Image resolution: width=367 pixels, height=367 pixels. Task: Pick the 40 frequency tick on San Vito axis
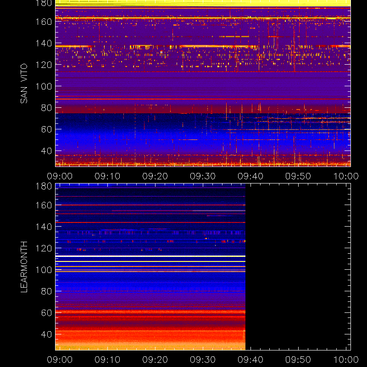click(47, 151)
